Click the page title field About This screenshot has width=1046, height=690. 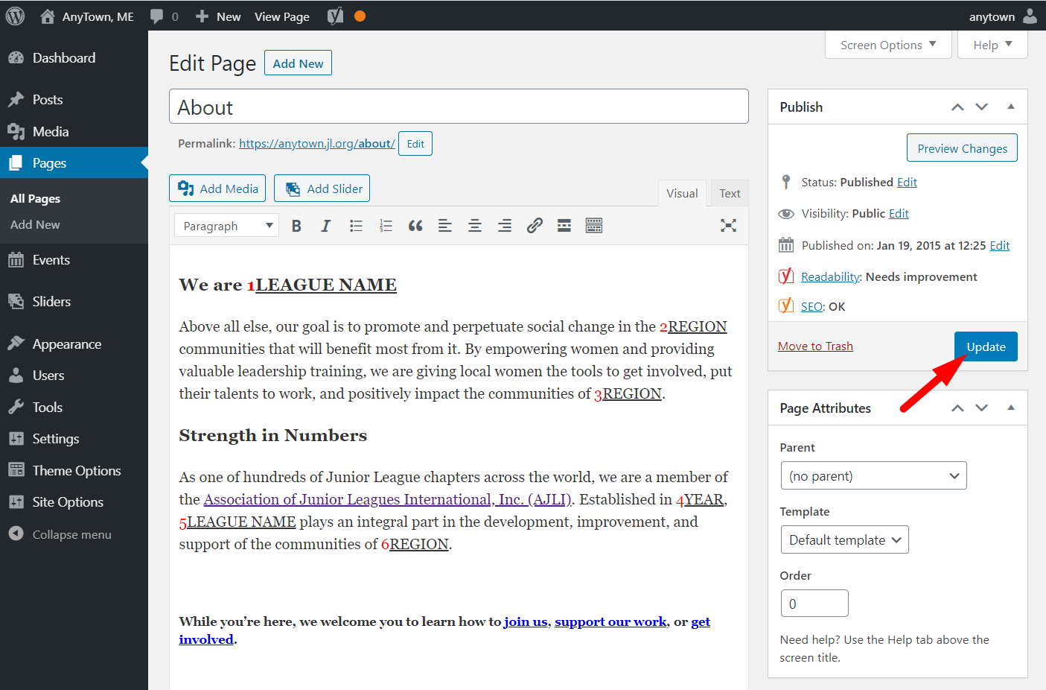coord(459,107)
